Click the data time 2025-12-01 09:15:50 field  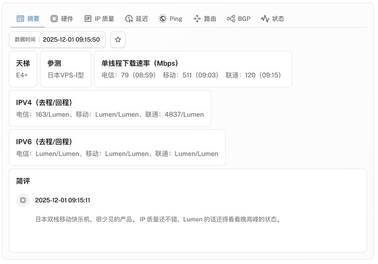(x=57, y=39)
